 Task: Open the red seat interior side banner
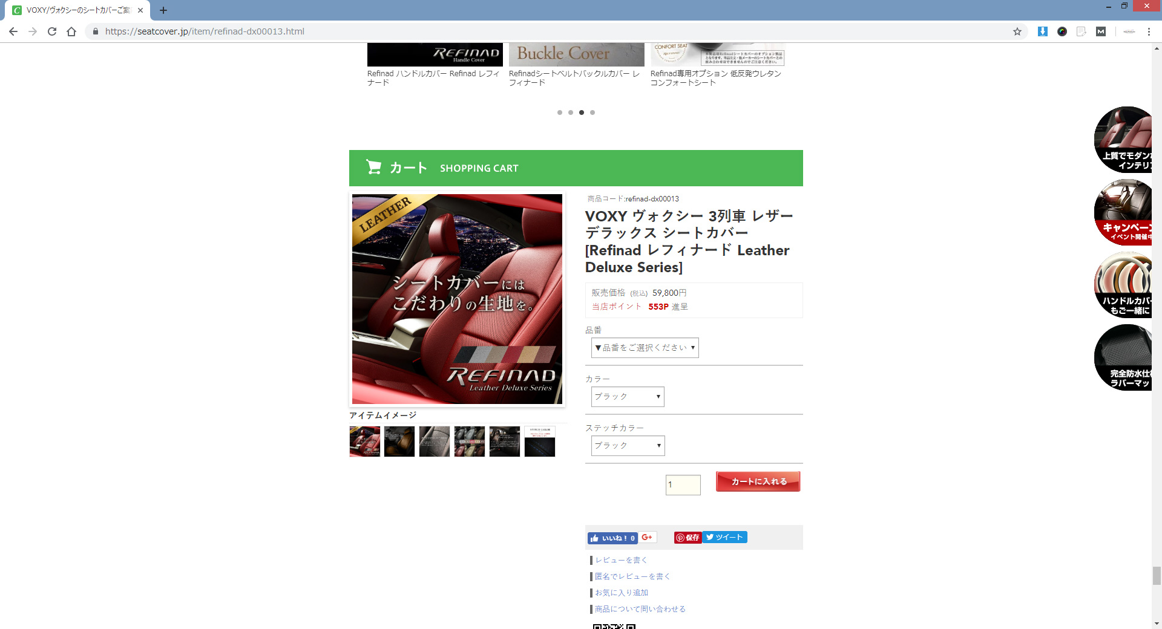point(1123,140)
